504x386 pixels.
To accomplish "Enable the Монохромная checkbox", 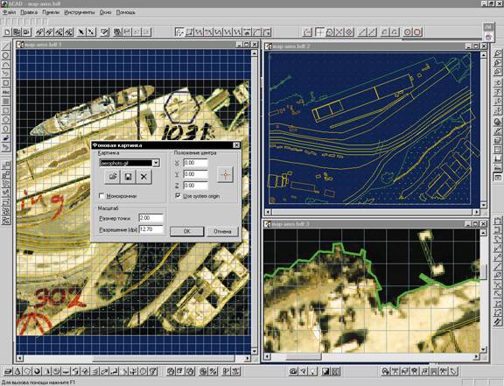I will tap(101, 195).
